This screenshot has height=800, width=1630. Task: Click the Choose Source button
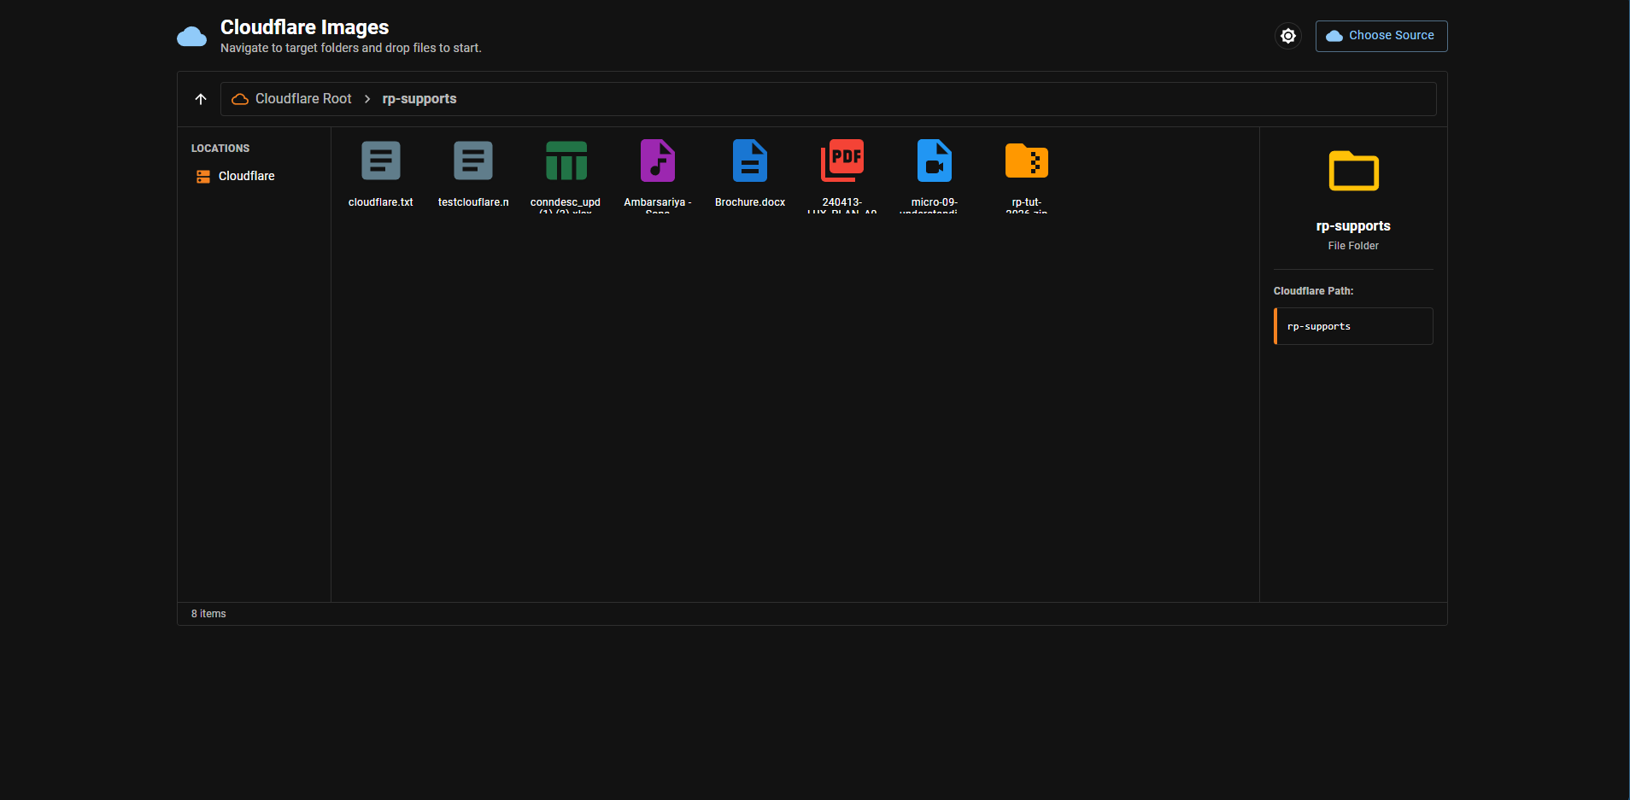(1381, 36)
